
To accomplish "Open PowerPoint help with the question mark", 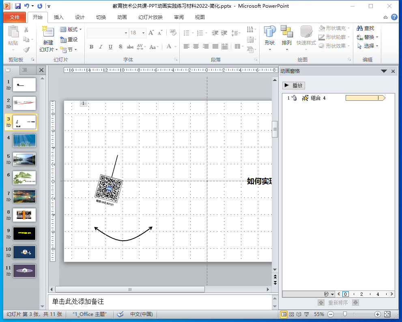I will point(394,17).
